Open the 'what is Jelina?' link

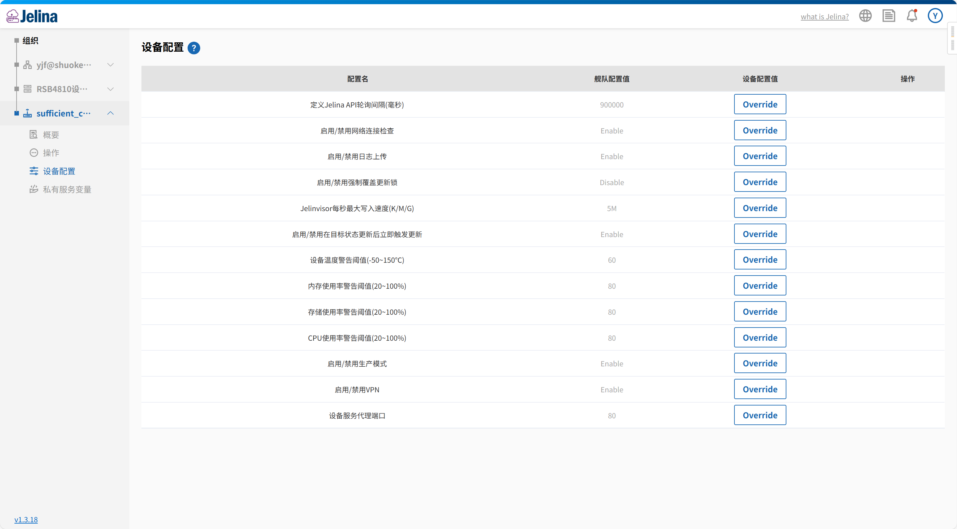(824, 17)
